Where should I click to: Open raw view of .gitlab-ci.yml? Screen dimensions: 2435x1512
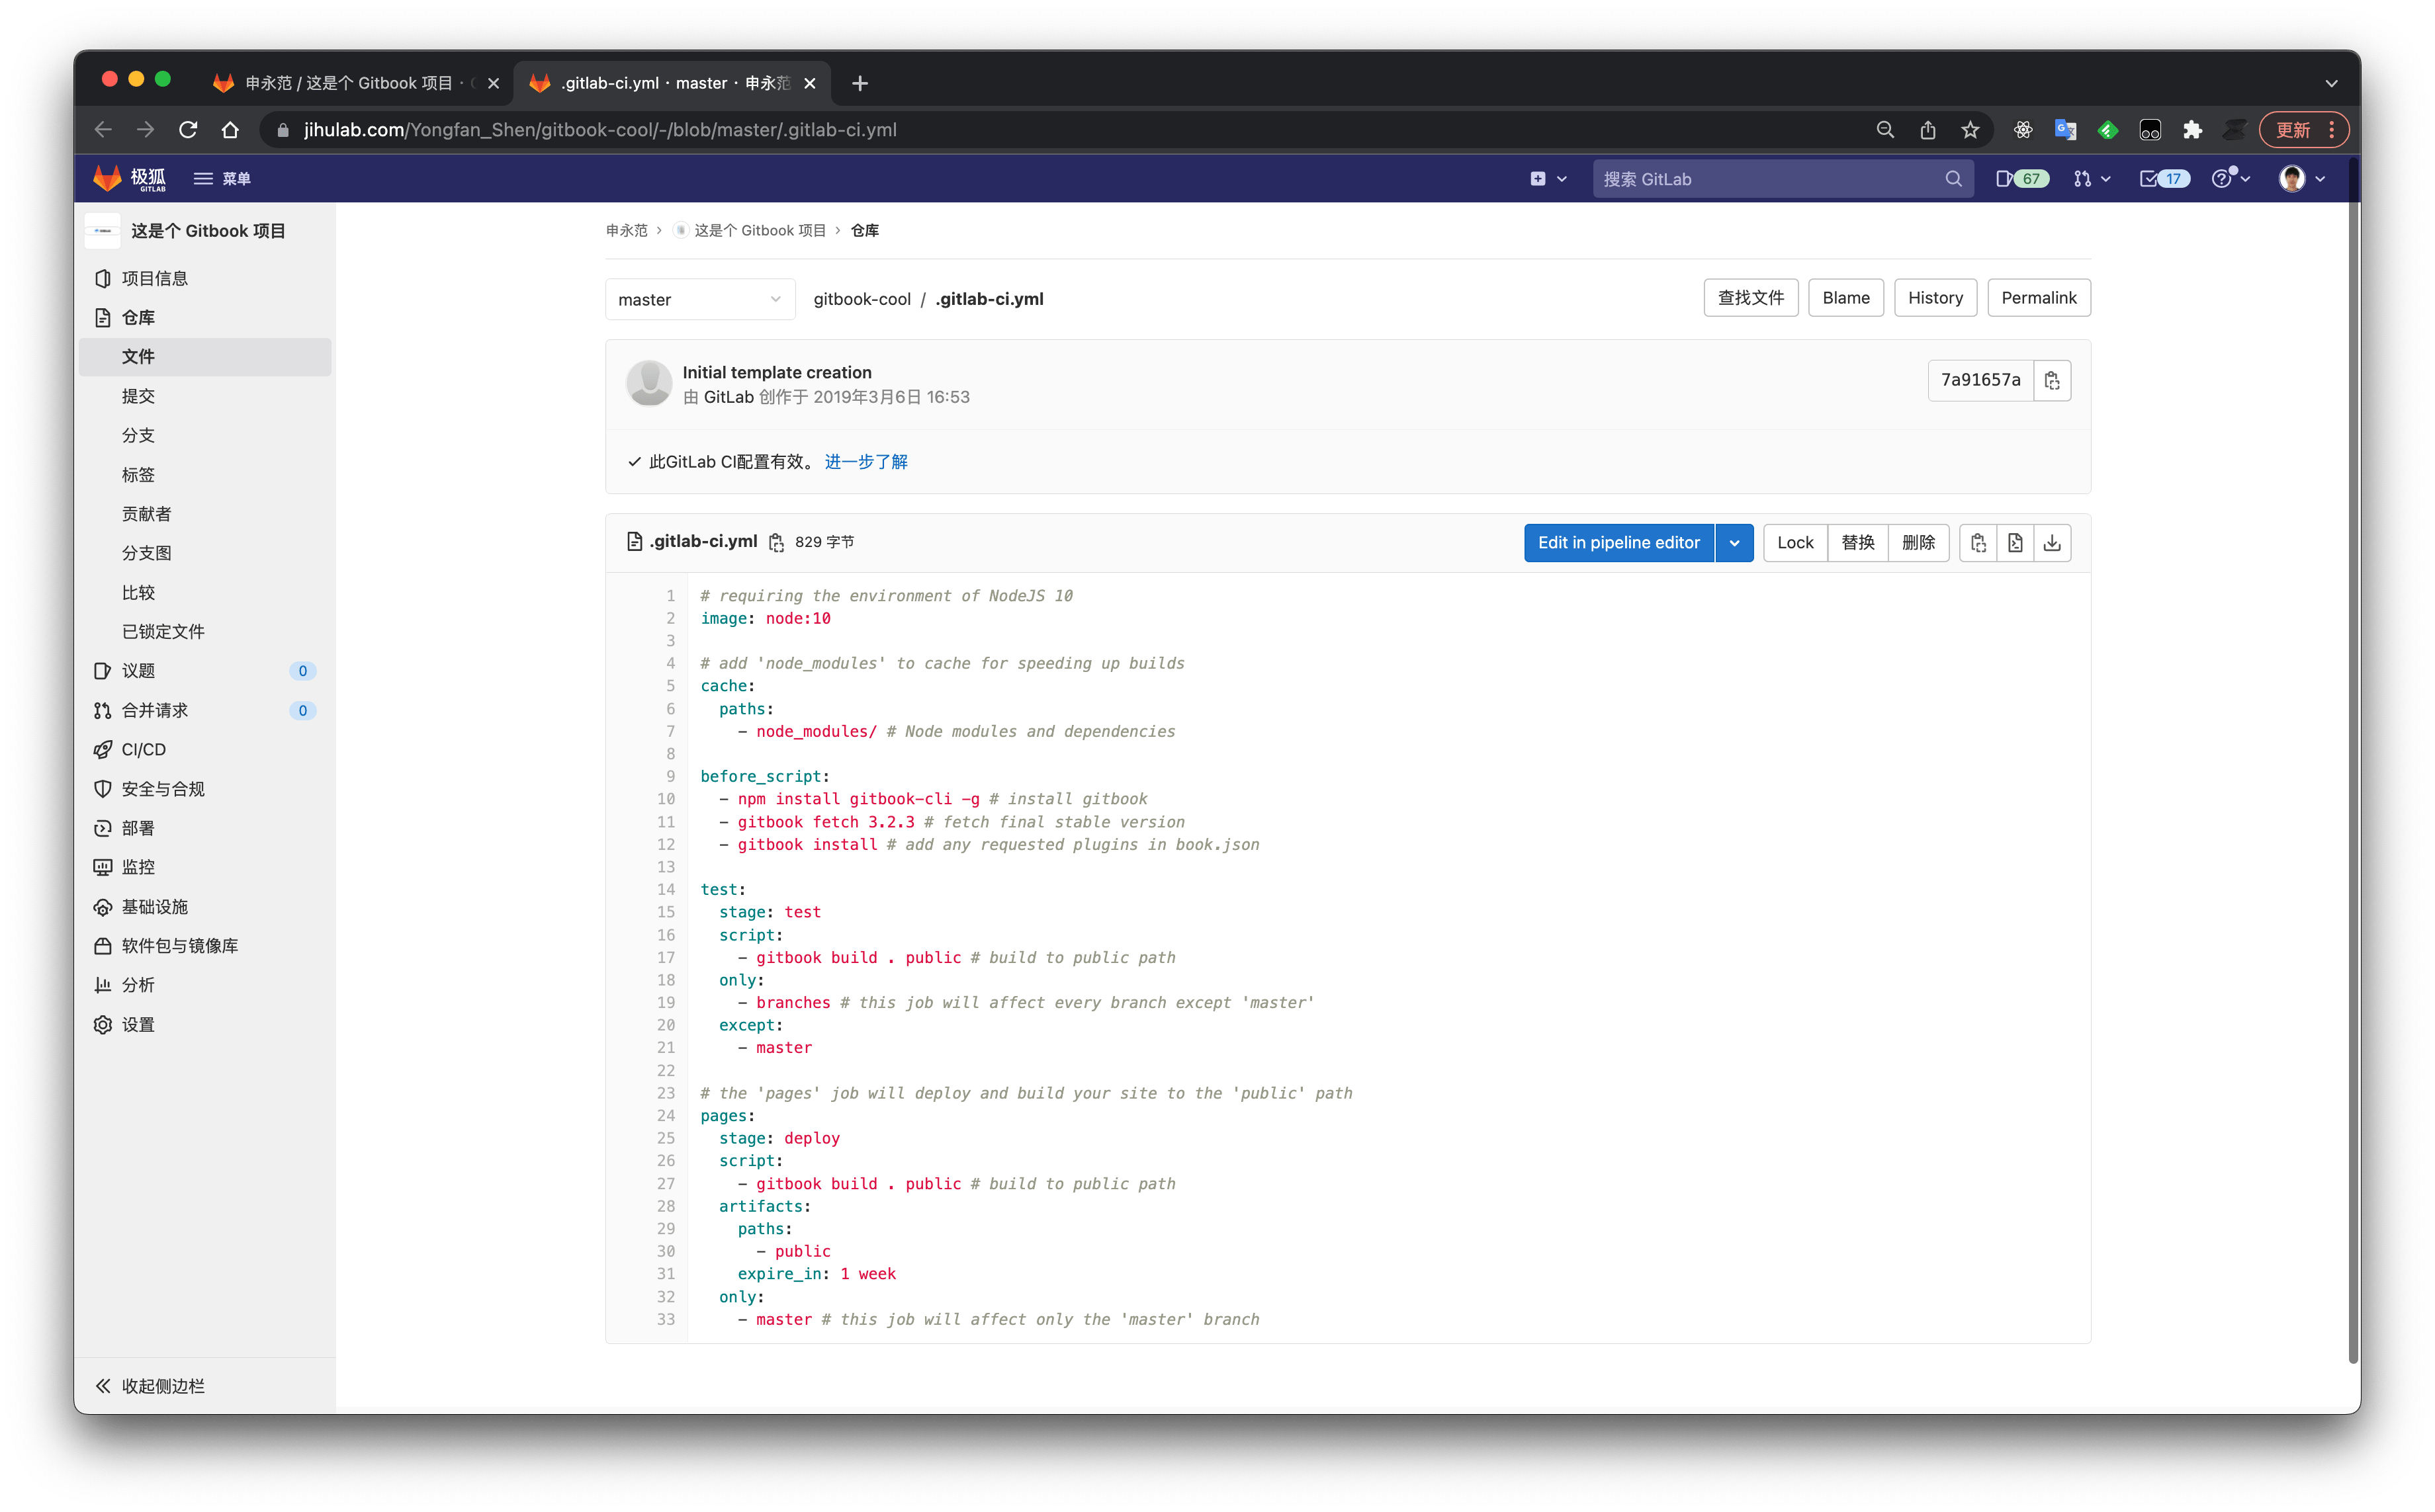pos(2016,542)
